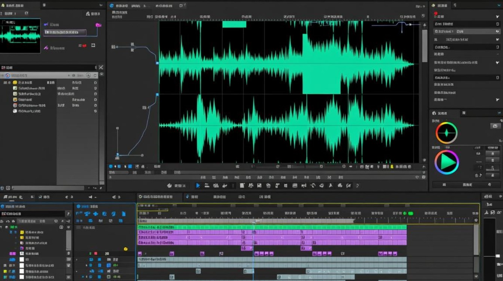Select the envelope keyframe on the upper waveform channel
503x281 pixels.
[158, 63]
